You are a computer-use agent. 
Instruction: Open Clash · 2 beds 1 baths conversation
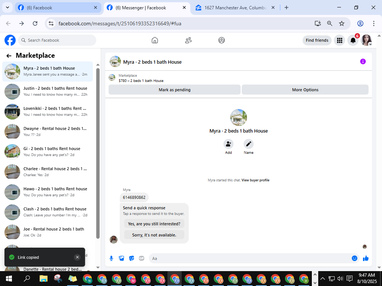coord(47,212)
